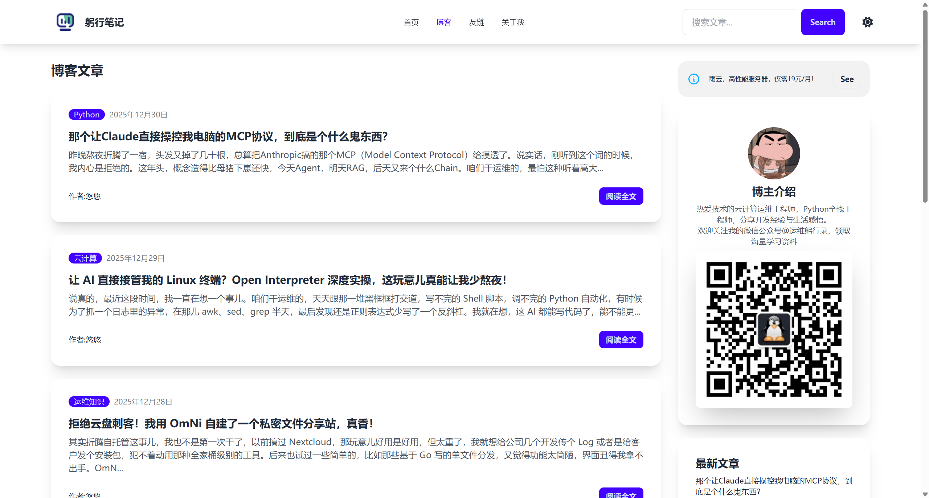Toggle the sun theme switch icon
The width and height of the screenshot is (929, 498).
coord(867,22)
